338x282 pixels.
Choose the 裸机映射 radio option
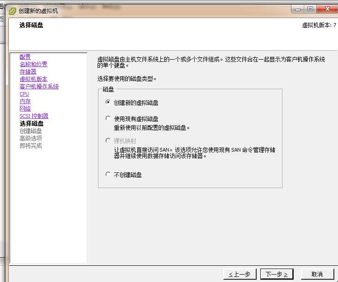click(x=108, y=141)
